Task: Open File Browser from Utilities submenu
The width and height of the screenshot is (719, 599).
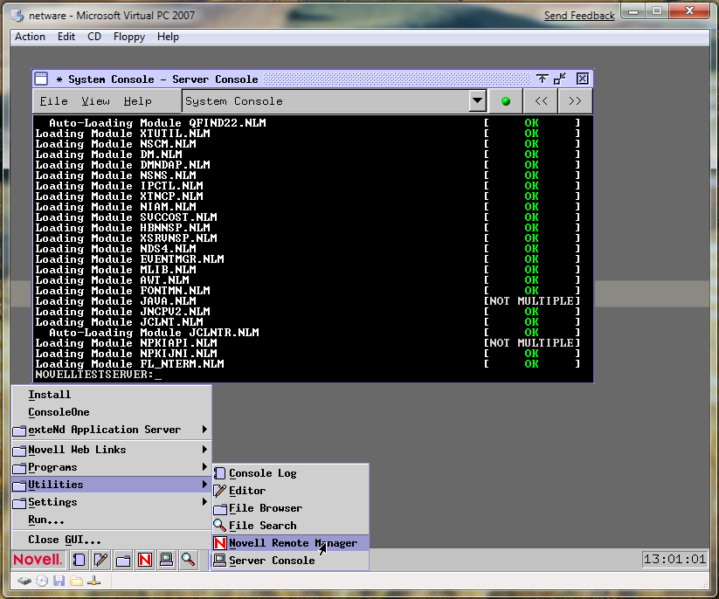Action: pyautogui.click(x=291, y=508)
